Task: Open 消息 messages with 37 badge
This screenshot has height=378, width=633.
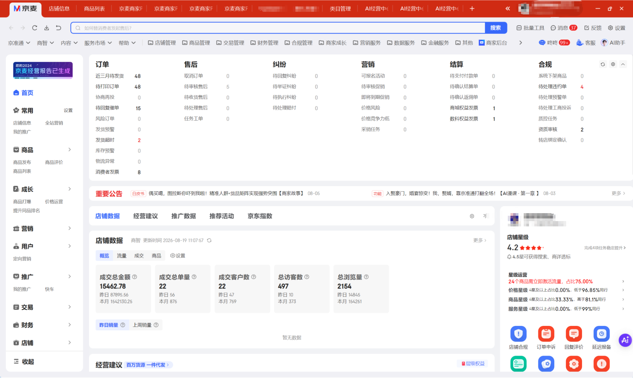Action: point(563,28)
